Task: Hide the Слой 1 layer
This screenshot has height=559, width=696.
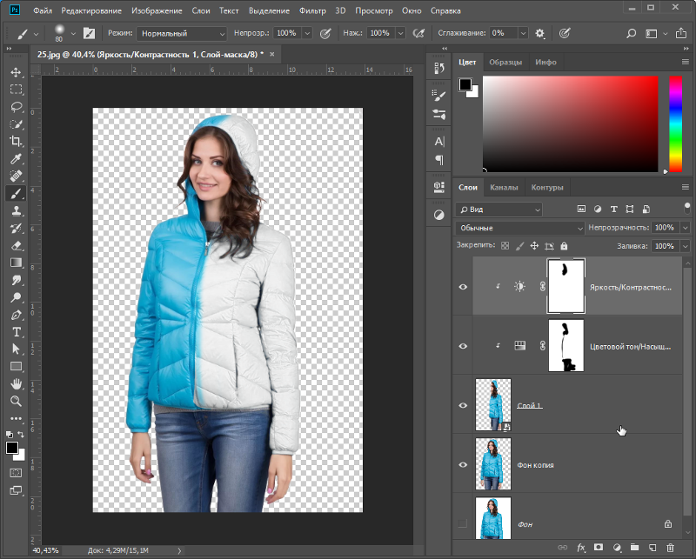Action: coord(463,405)
